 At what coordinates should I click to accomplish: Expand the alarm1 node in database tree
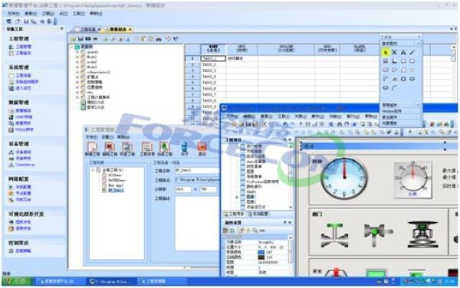pos(77,52)
